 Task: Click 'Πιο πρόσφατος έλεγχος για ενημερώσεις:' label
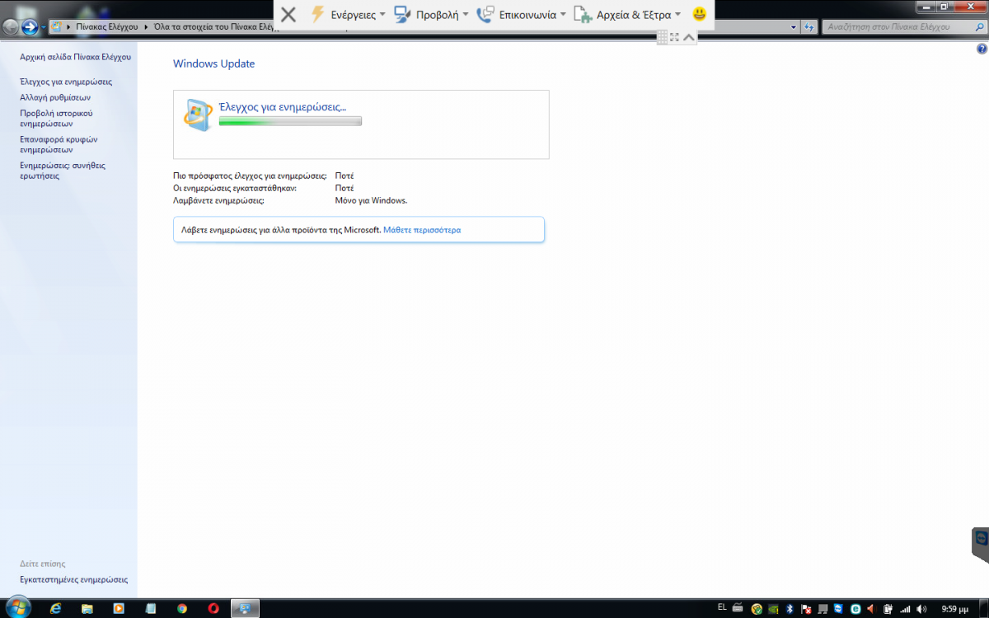pyautogui.click(x=250, y=176)
